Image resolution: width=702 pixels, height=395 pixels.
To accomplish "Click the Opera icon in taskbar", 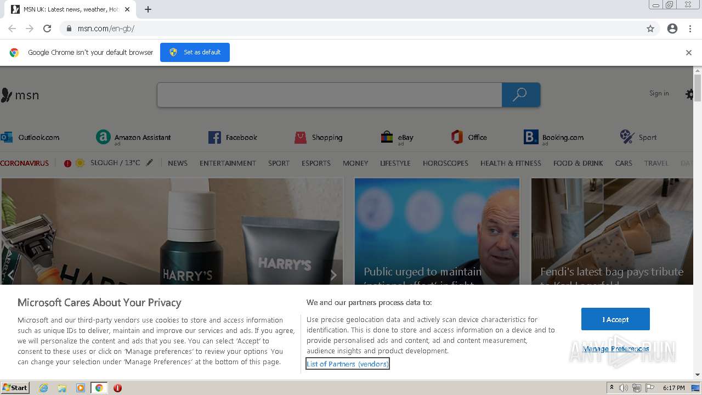I will click(117, 388).
